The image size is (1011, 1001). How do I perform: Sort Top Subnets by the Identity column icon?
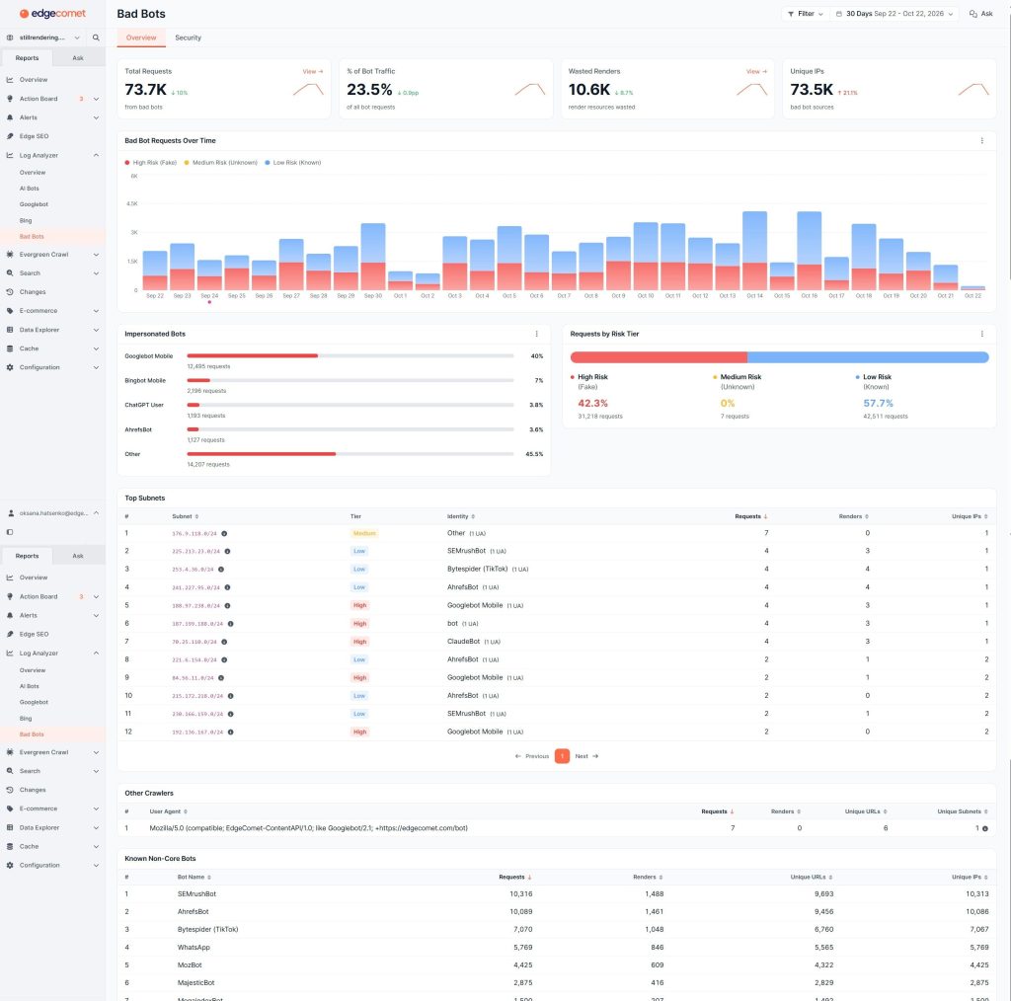[x=473, y=517]
